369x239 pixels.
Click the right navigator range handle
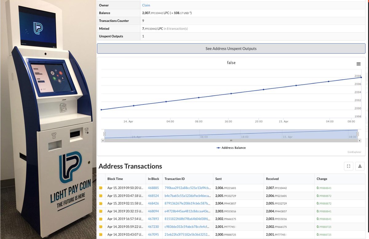tap(358, 134)
